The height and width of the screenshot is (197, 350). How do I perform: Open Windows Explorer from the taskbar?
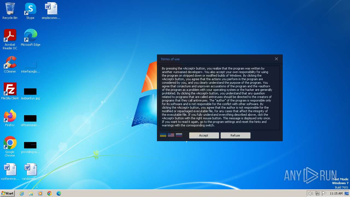pyautogui.click(x=31, y=193)
